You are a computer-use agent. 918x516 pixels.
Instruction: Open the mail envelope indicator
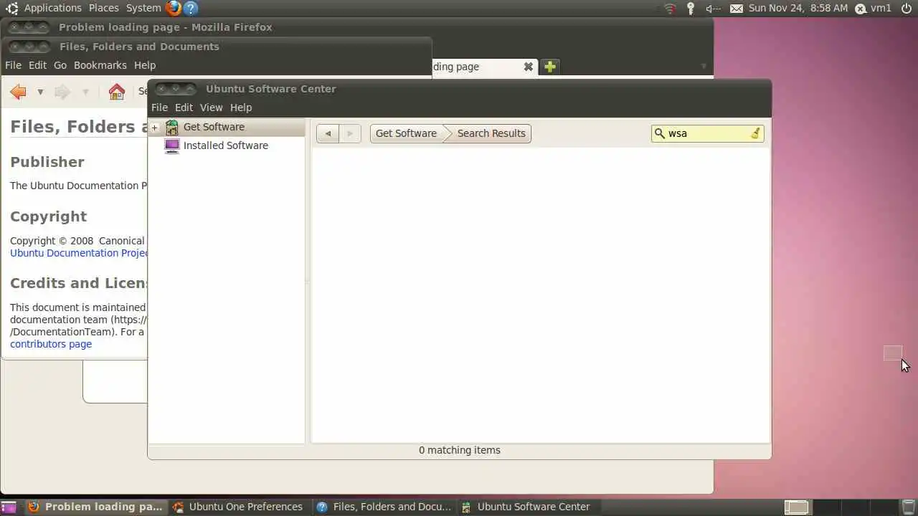pos(737,9)
